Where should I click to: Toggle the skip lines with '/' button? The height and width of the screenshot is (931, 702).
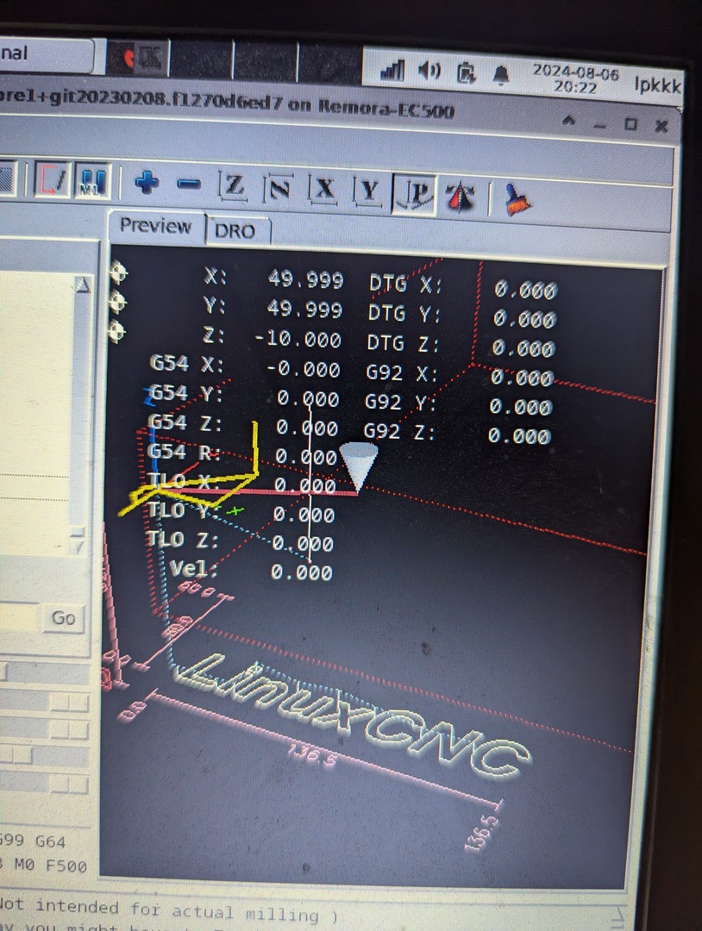53,180
